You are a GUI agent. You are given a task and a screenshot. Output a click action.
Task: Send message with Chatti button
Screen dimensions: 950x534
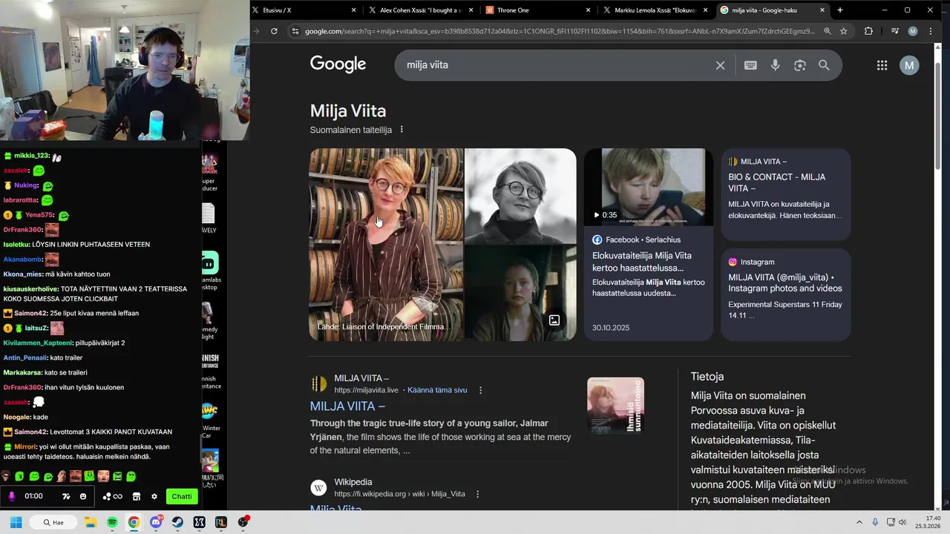(x=182, y=496)
